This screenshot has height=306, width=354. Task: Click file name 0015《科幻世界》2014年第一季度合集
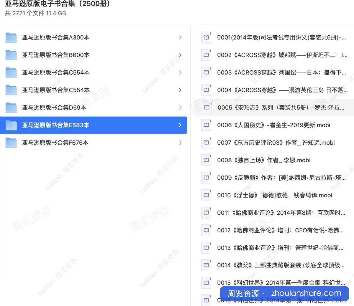point(281,283)
